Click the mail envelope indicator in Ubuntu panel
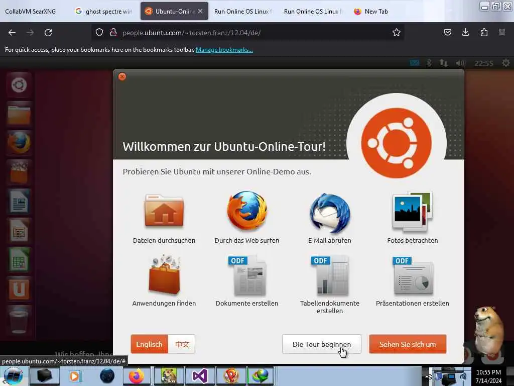The image size is (514, 386). tap(415, 63)
